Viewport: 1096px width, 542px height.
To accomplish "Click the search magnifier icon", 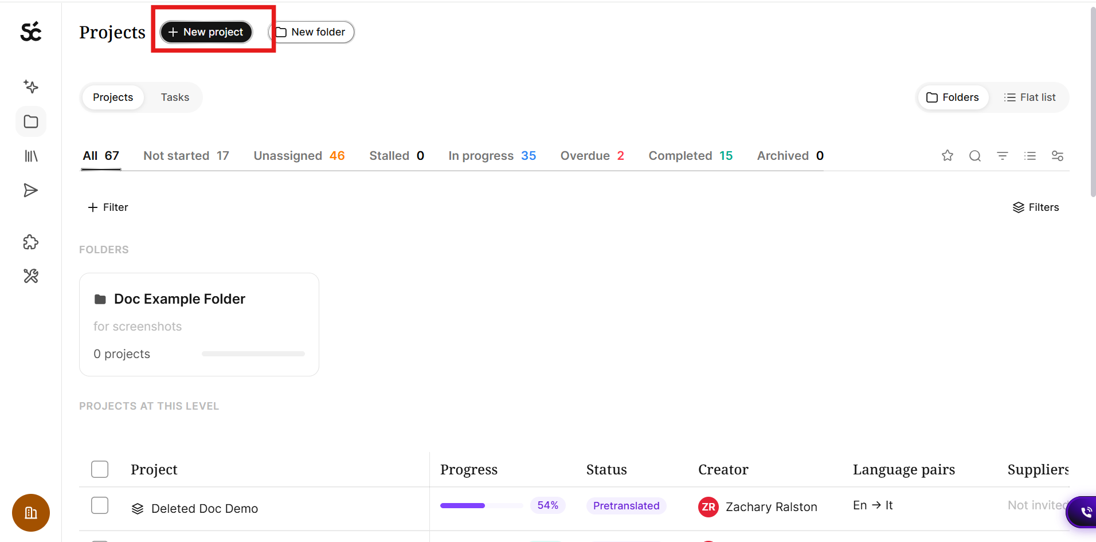I will click(975, 156).
